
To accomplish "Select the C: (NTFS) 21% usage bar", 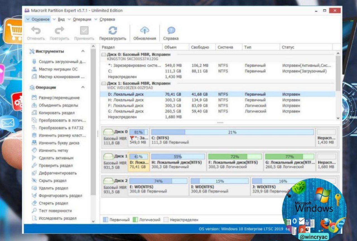I will [x=232, y=132].
